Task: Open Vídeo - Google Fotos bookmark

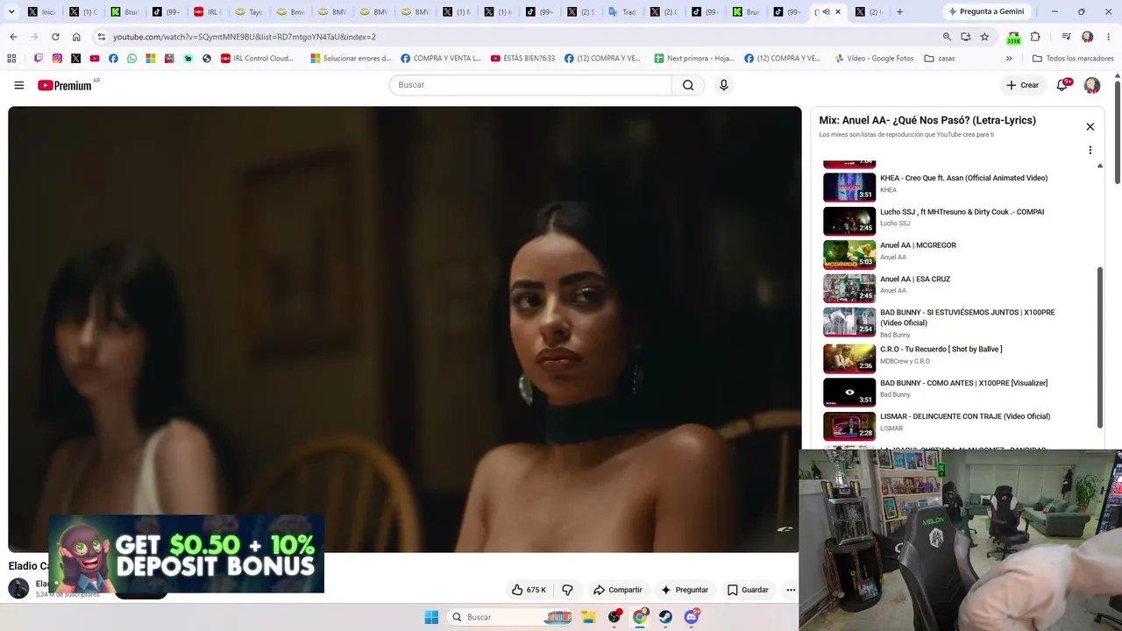Action: (x=874, y=59)
